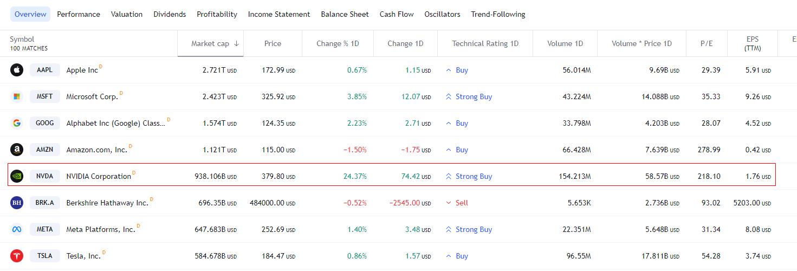This screenshot has width=797, height=271.
Task: Switch to the Overview tab
Action: pyautogui.click(x=30, y=14)
